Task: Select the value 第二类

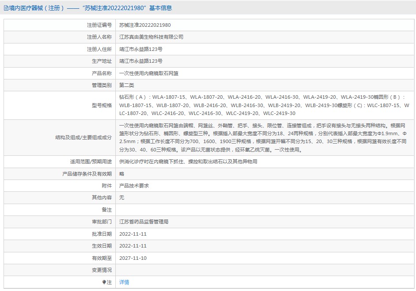Action: click(126, 85)
